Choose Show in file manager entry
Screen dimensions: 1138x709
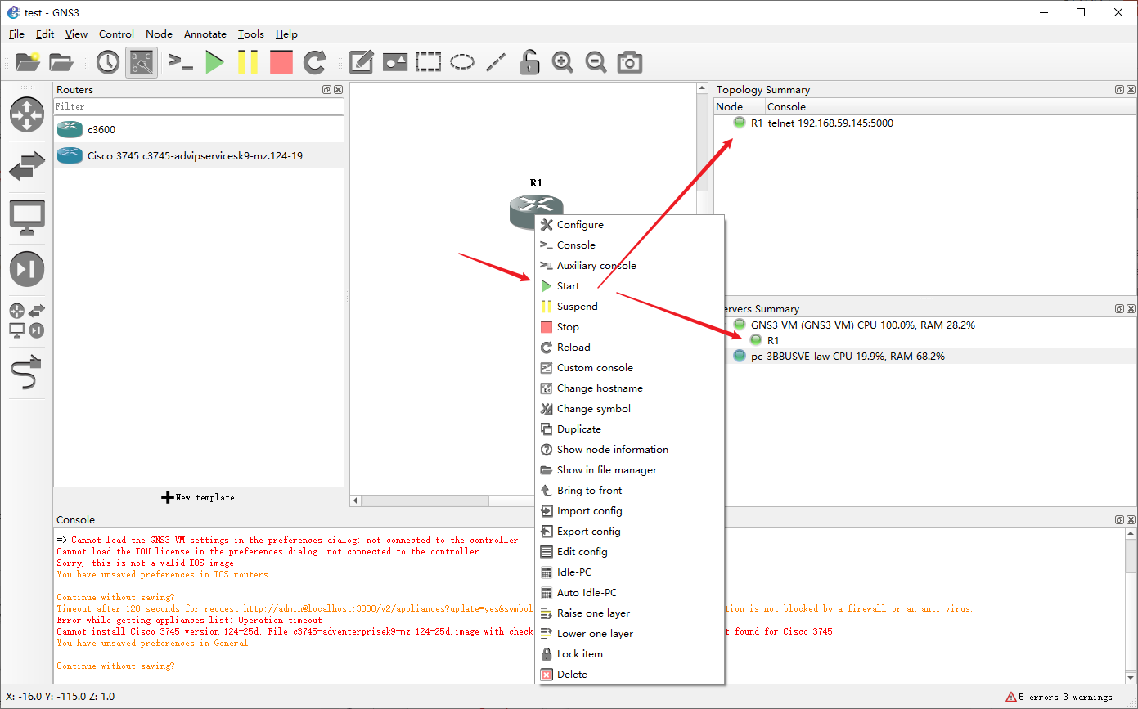[629, 470]
